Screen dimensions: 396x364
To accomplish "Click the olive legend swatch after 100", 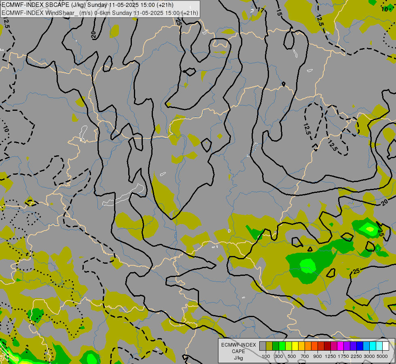I will [x=269, y=346].
